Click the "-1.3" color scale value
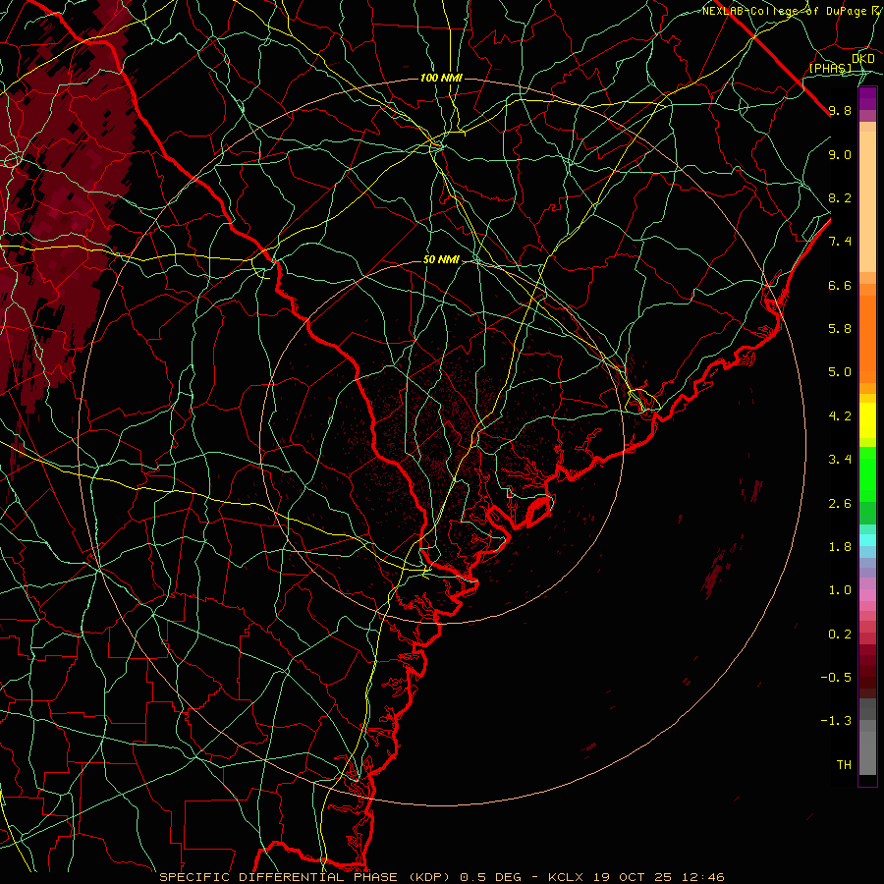Viewport: 884px width, 884px height. pos(836,721)
